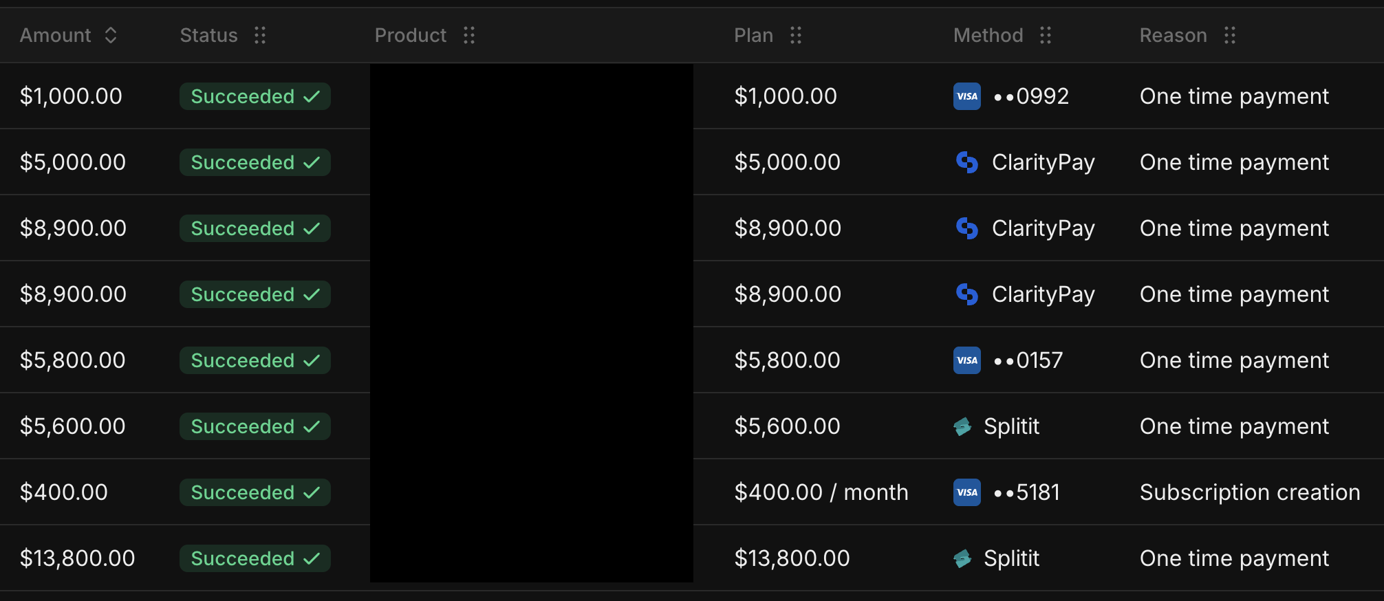Click the Method column header

[988, 35]
